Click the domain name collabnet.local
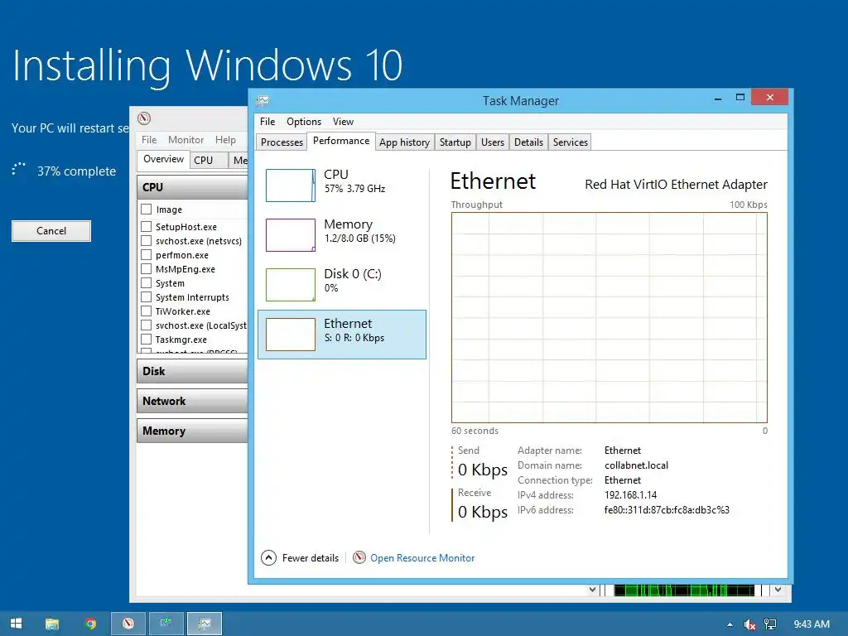The image size is (848, 636). 636,465
